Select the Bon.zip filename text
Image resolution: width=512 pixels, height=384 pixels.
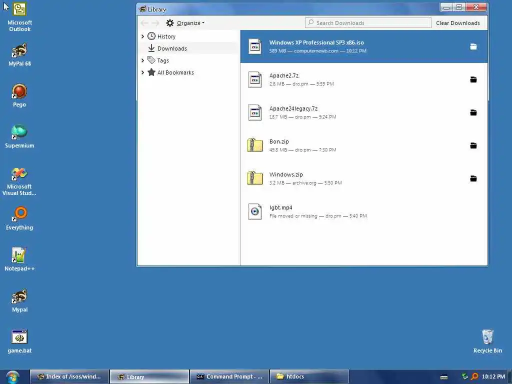(279, 141)
